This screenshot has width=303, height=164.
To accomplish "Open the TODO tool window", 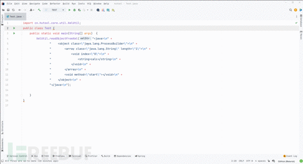I will 45,156.
